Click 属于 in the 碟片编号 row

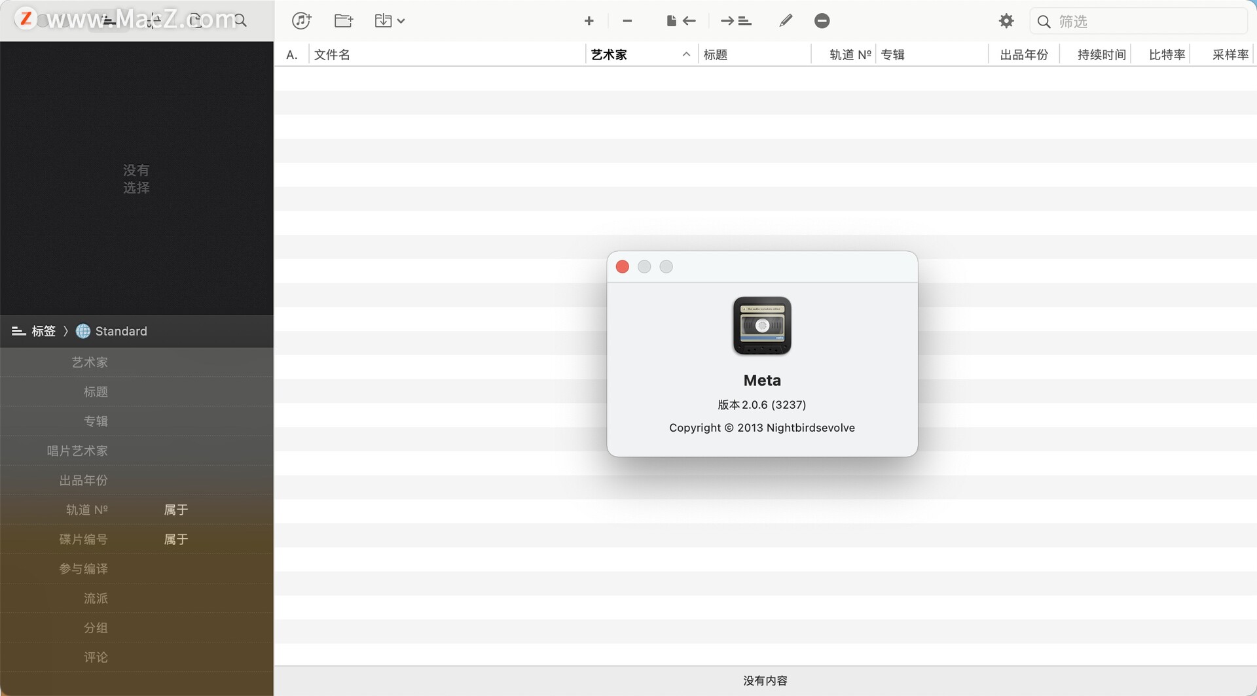click(x=176, y=539)
